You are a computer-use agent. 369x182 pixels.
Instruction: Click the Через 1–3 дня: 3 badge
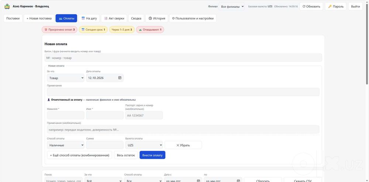point(122,29)
